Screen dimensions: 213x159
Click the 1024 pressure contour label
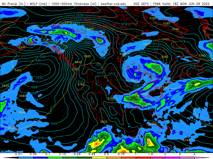35,100
